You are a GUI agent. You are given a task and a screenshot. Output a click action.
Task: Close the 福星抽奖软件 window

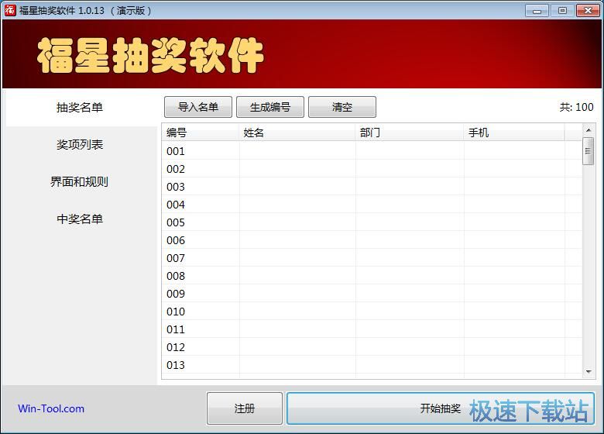[x=589, y=10]
